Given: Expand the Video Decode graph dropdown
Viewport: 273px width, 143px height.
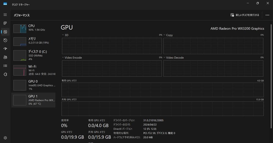Looking at the screenshot, I should (x=164, y=58).
